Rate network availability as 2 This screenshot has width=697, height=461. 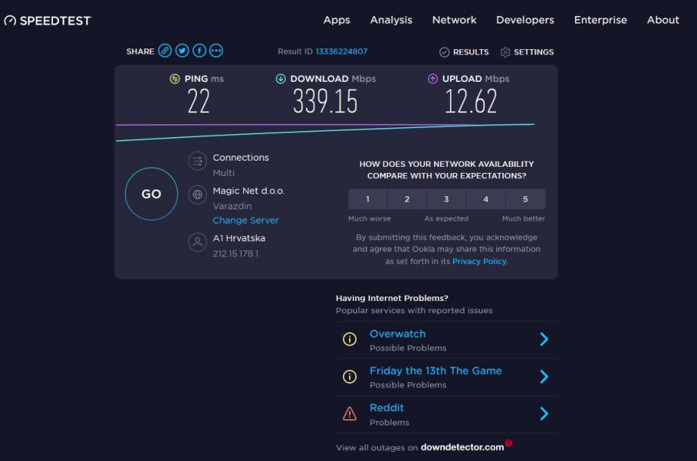407,199
